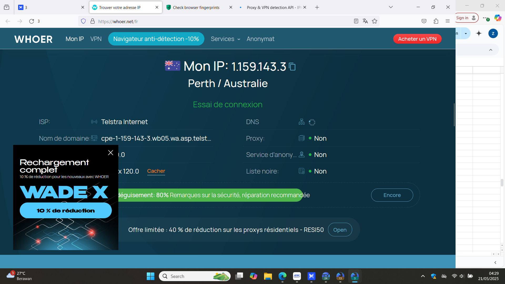The image size is (505, 284).
Task: Open the volume control in system tray
Action: pyautogui.click(x=462, y=276)
